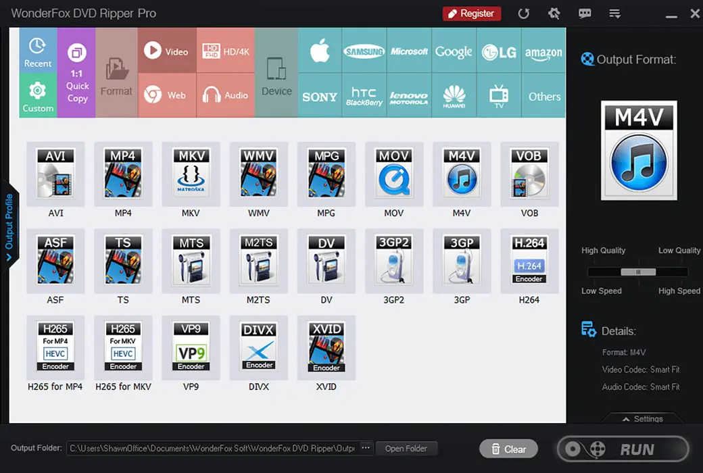
Task: Open Microsoft device profiles
Action: (x=409, y=50)
